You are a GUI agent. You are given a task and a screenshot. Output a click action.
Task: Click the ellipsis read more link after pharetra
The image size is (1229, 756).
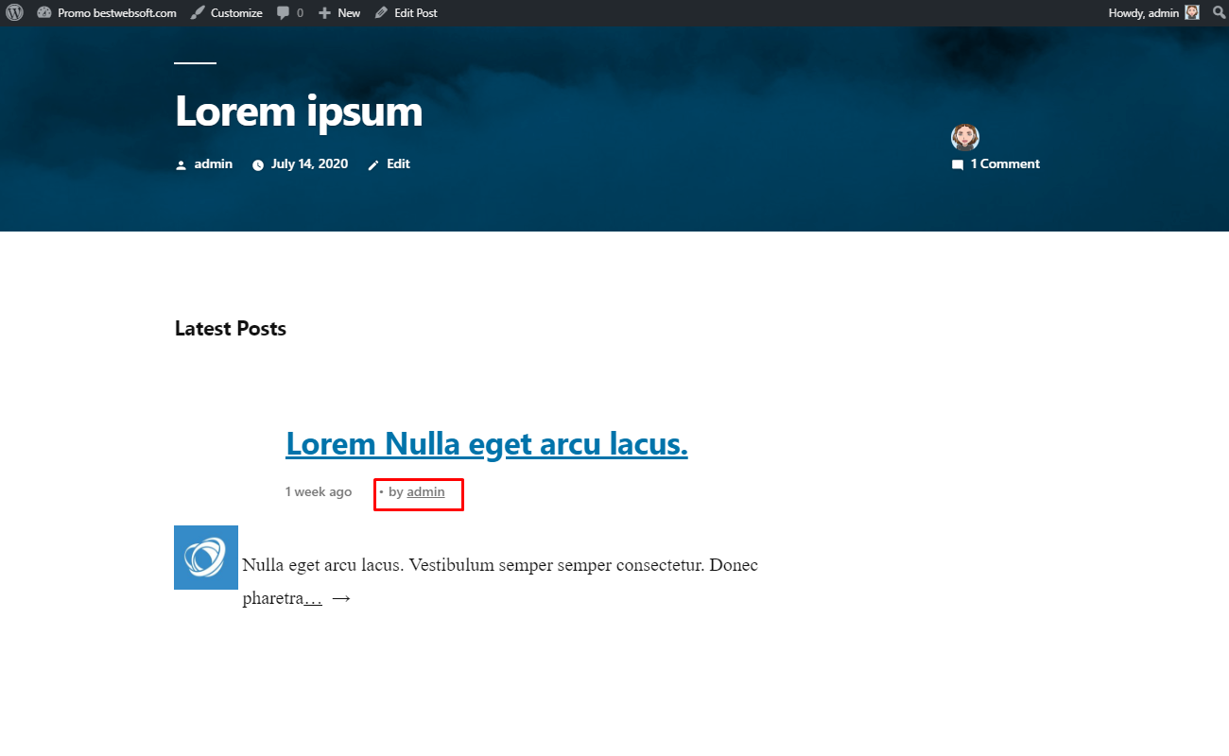click(x=313, y=598)
